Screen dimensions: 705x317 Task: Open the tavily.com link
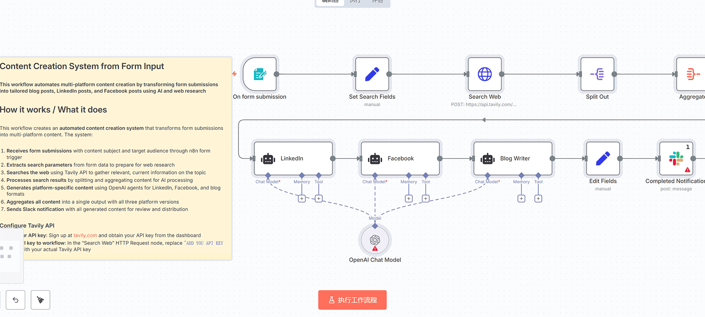85,236
